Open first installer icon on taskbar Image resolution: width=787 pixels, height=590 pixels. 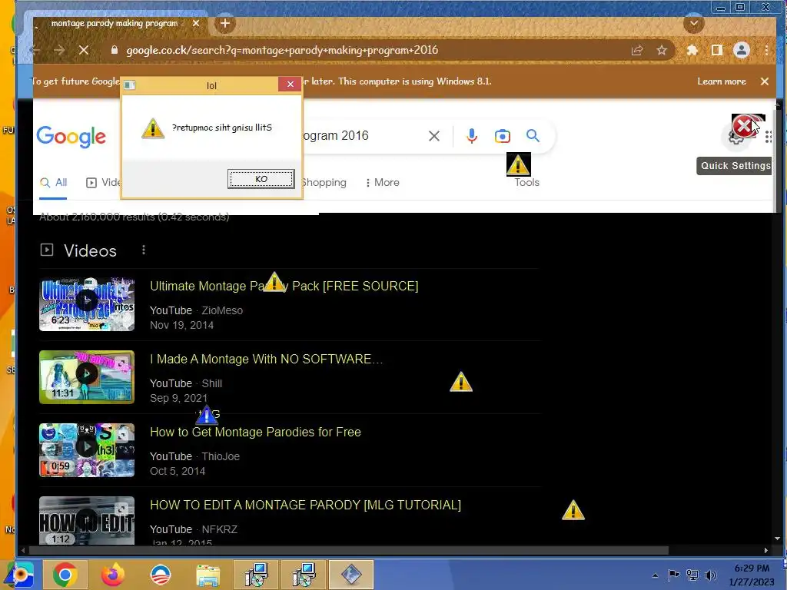click(x=256, y=575)
